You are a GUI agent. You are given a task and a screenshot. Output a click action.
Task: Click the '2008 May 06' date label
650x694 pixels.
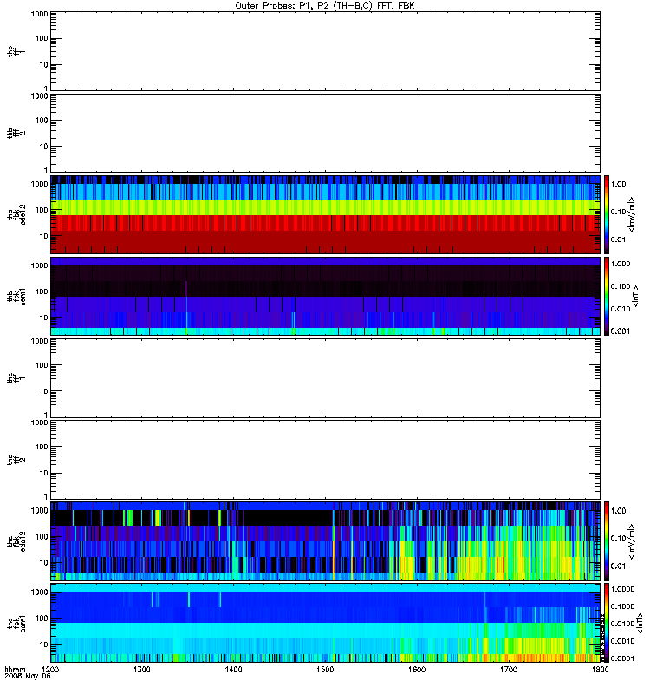(28, 677)
